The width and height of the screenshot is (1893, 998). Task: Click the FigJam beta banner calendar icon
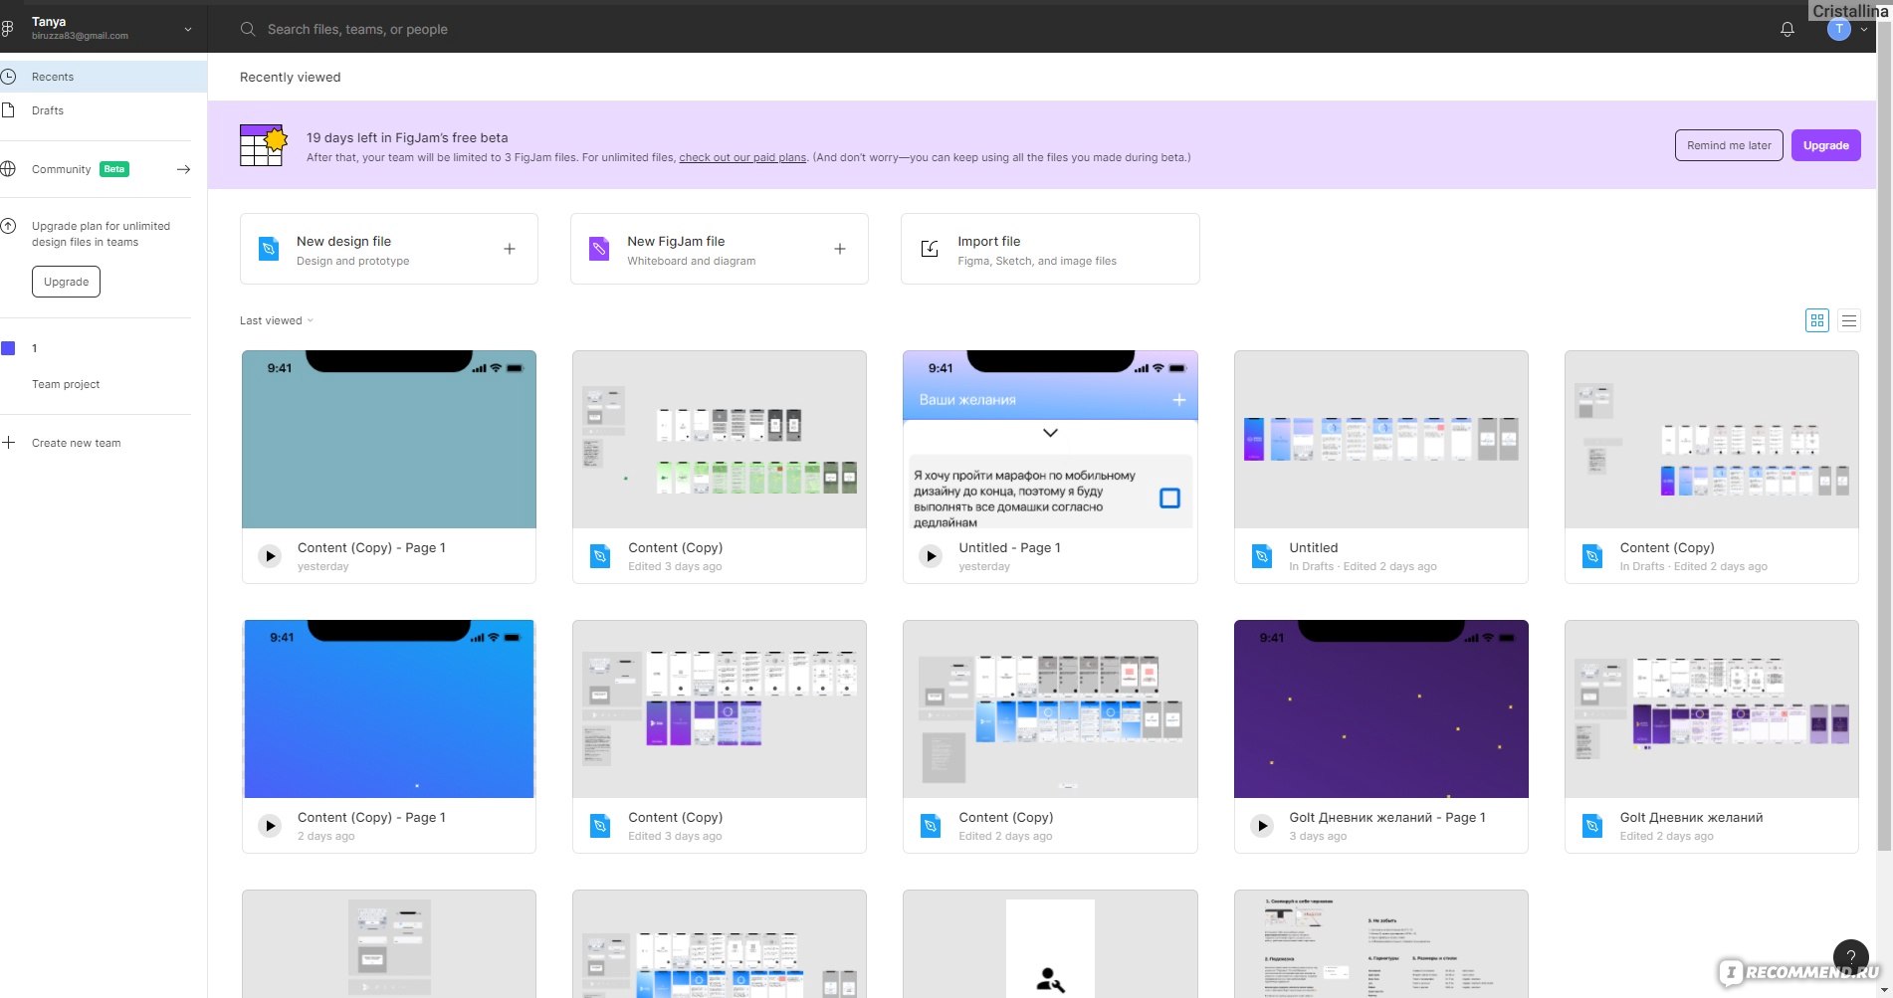pos(264,145)
